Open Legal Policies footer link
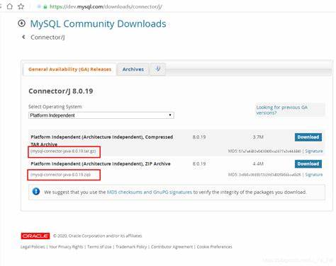Viewport: 336px width, 266px height. point(33,247)
